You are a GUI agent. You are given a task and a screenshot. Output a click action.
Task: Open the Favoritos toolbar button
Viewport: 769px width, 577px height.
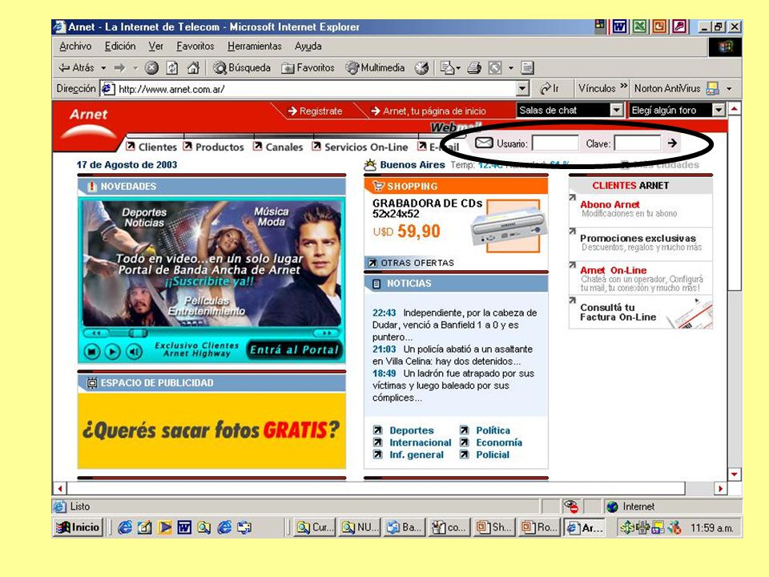(308, 67)
